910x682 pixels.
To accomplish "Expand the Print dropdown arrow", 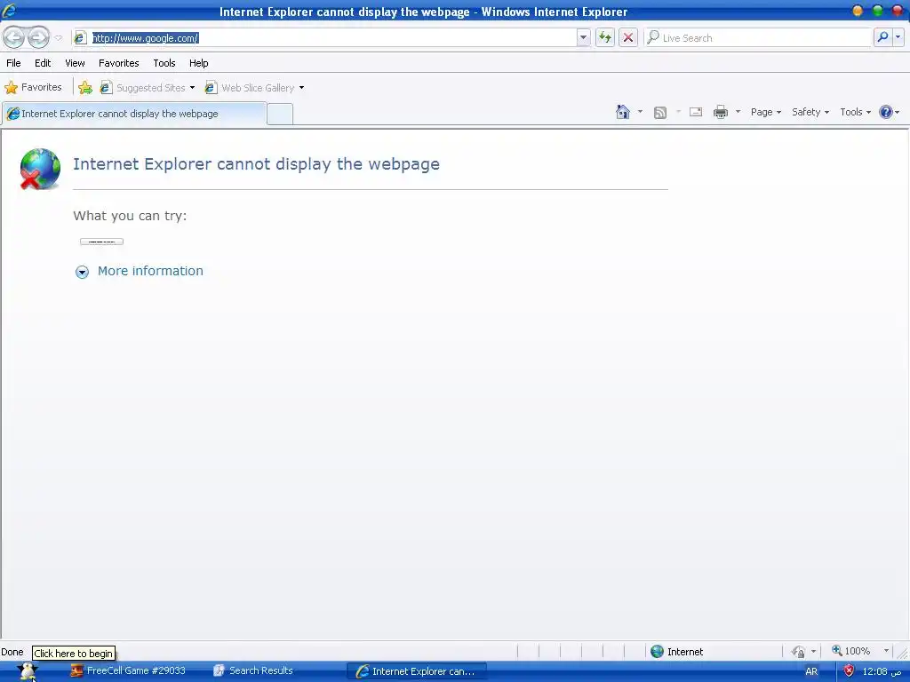I will click(x=738, y=112).
